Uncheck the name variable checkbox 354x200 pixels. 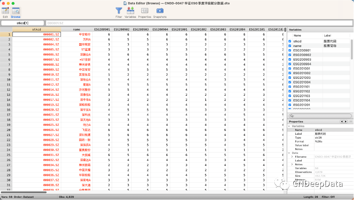click(290, 46)
